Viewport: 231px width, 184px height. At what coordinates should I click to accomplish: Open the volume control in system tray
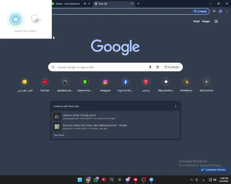coord(215,180)
